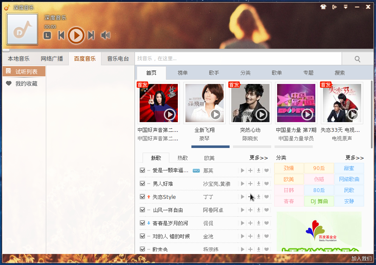Uncheck the 对的人 错的时候 checkbox
The height and width of the screenshot is (265, 376).
tap(143, 236)
